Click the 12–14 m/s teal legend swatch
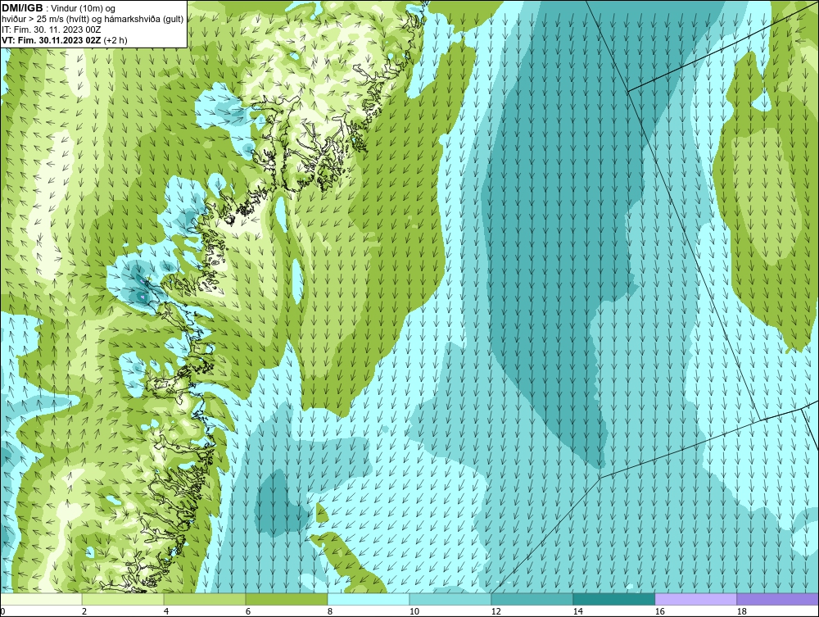 click(532, 599)
